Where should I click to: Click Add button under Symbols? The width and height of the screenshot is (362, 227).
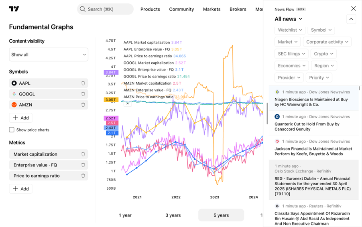click(20, 118)
